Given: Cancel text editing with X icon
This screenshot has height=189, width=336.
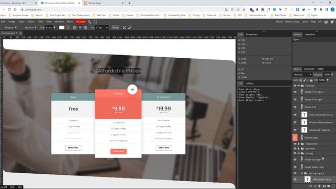Looking at the screenshot, I should click(x=124, y=28).
